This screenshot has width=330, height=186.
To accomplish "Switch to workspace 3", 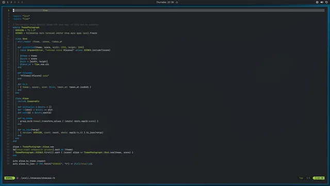I will coord(15,2).
